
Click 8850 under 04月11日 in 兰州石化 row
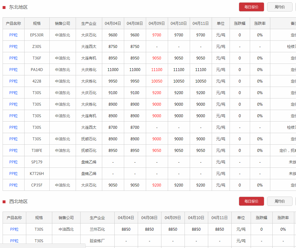tap(219, 229)
